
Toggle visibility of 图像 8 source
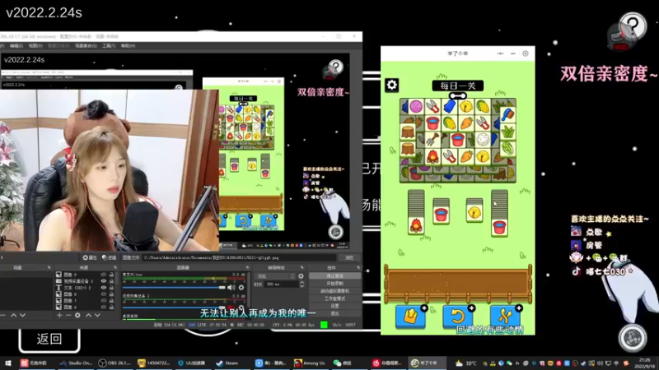104,294
